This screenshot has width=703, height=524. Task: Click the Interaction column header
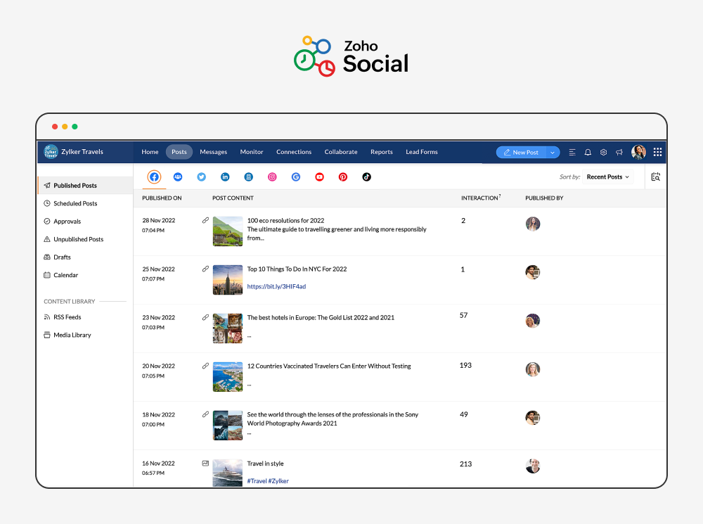point(481,198)
